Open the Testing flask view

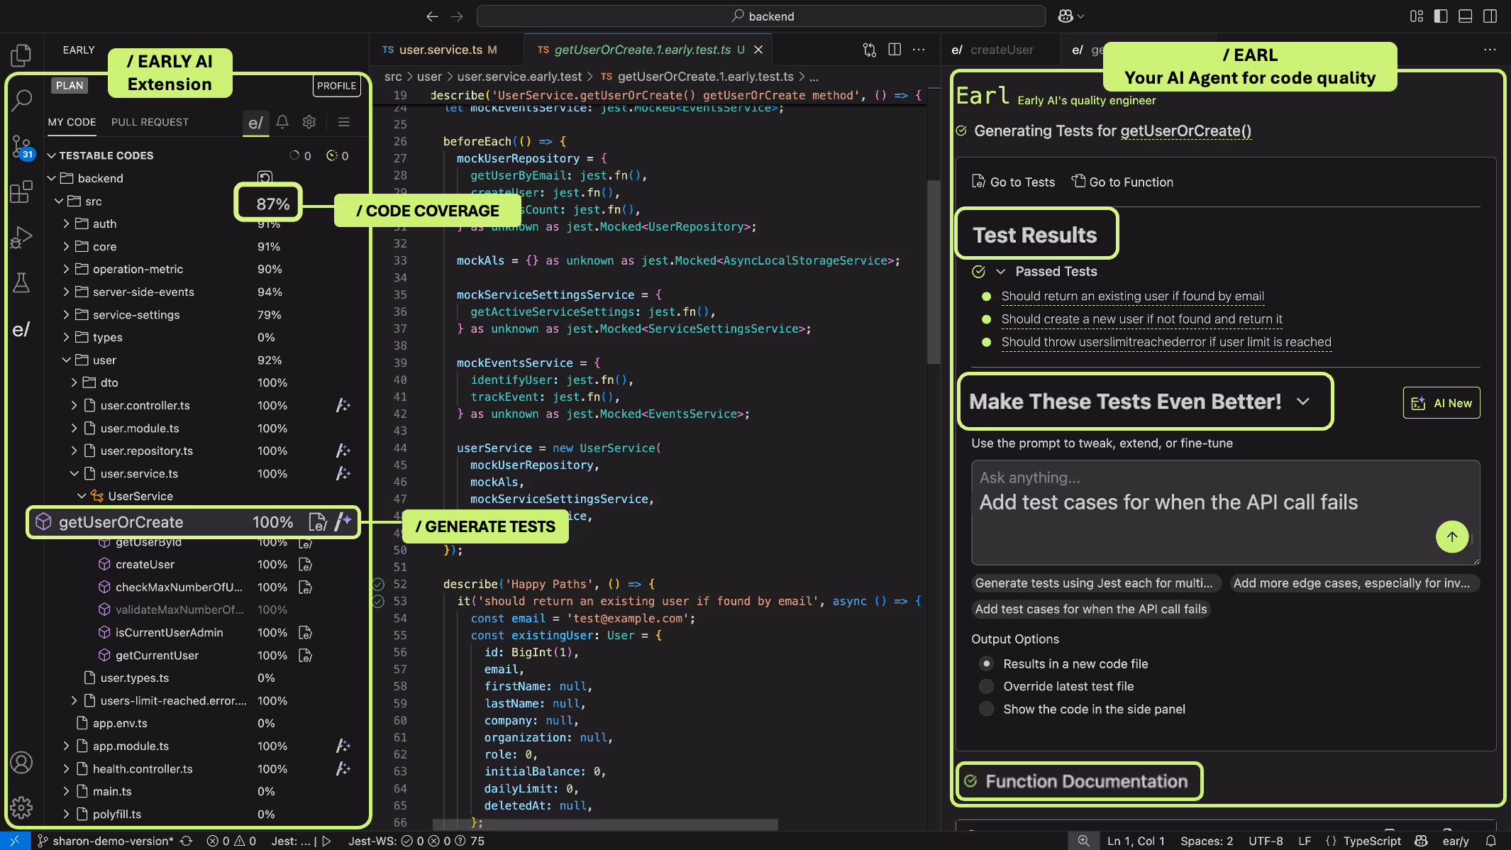pos(21,282)
